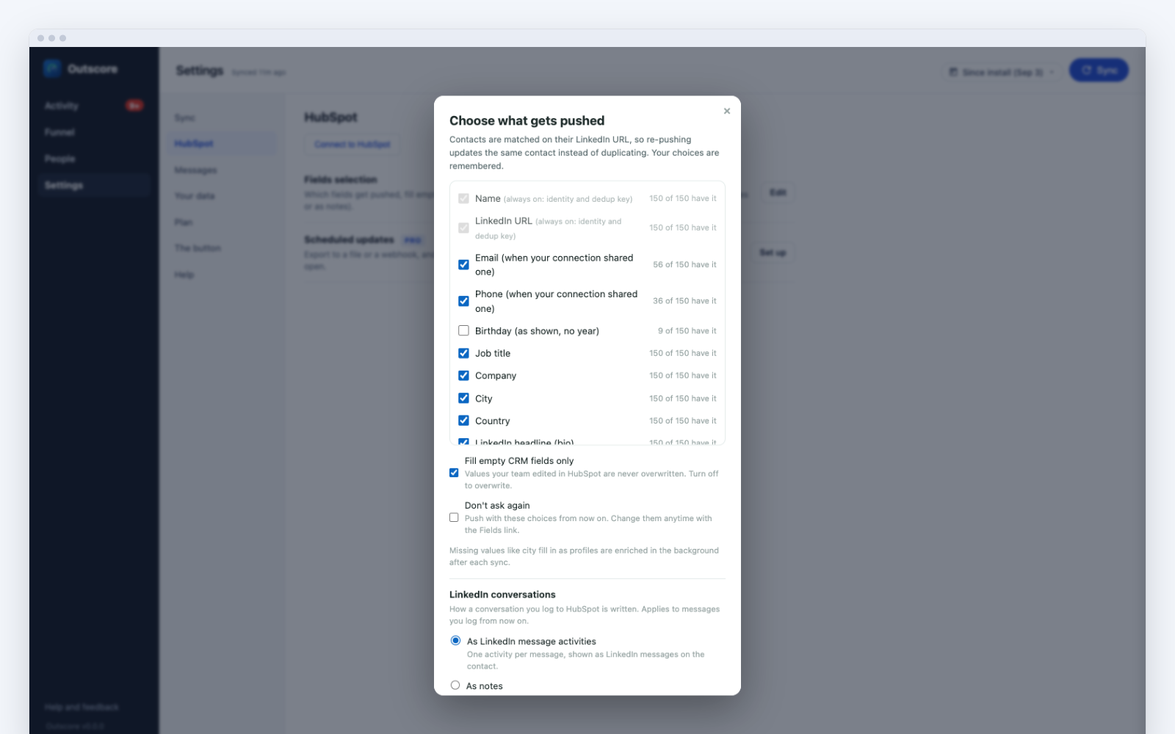Click the Outscore logo in the sidebar

(x=51, y=68)
